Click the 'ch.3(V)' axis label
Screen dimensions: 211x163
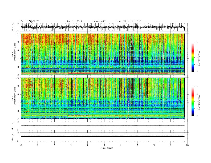coord(13,126)
